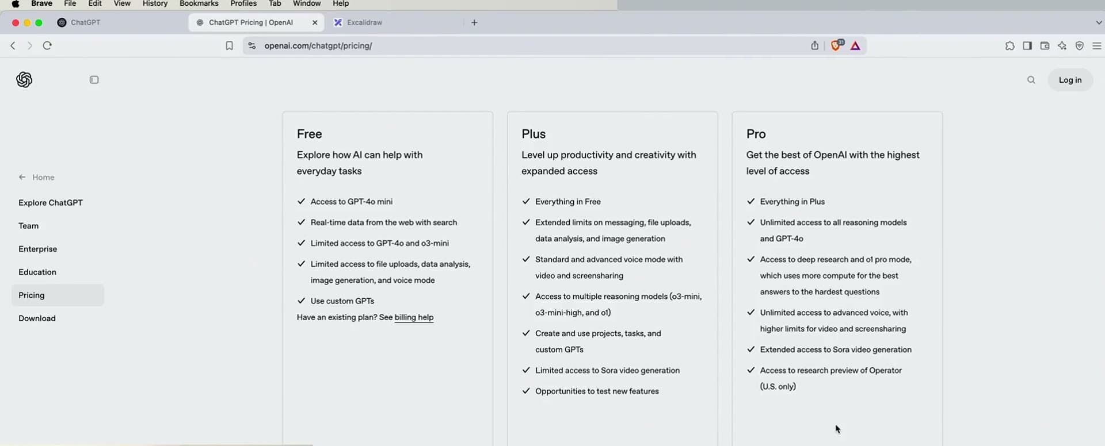Viewport: 1105px width, 446px height.
Task: Select Pricing in the sidebar
Action: tap(58, 295)
